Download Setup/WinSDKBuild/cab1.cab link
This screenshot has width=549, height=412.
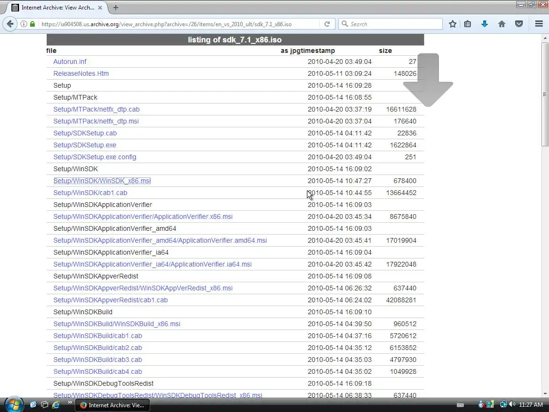[x=98, y=336]
